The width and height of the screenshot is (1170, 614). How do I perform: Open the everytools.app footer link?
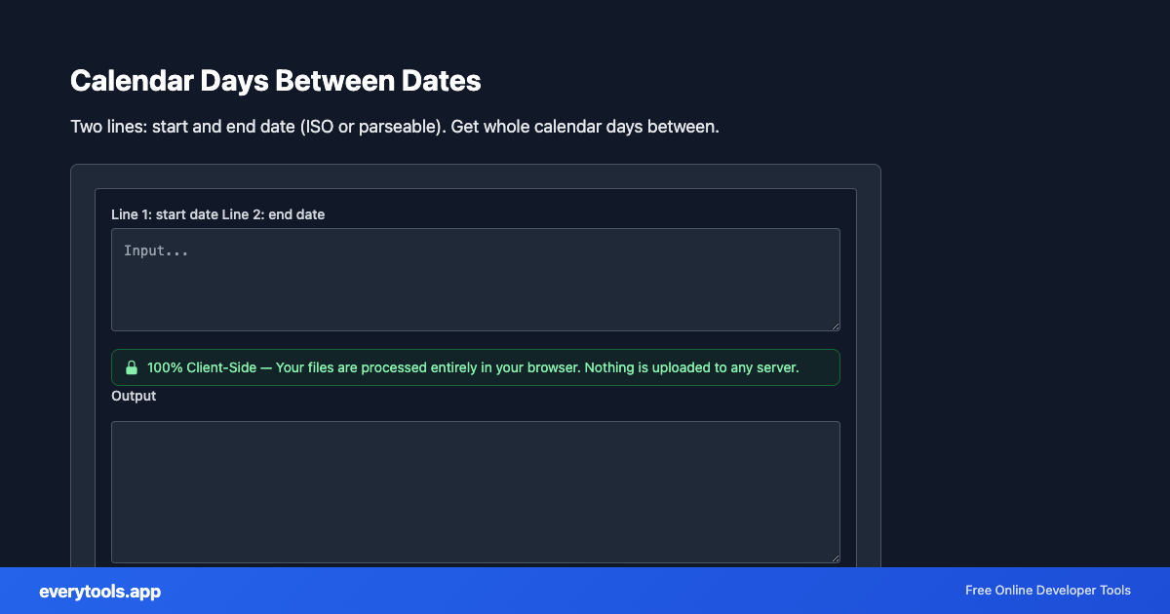tap(99, 591)
